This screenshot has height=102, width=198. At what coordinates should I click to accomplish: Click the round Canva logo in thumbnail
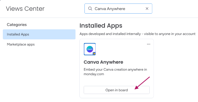tap(90, 49)
